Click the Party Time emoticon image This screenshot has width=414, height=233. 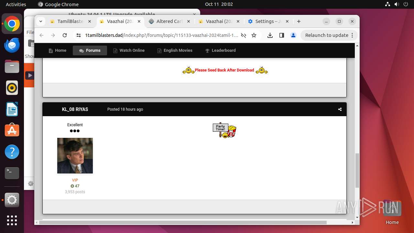[x=224, y=130]
